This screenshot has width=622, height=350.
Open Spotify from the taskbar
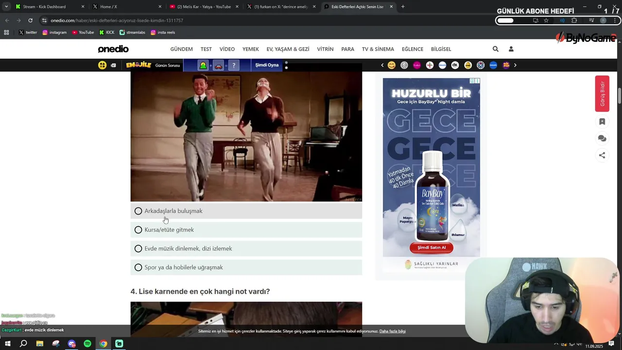(87, 344)
